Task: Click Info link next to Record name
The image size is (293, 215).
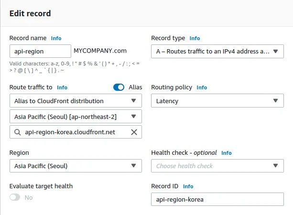Action: [x=56, y=38]
